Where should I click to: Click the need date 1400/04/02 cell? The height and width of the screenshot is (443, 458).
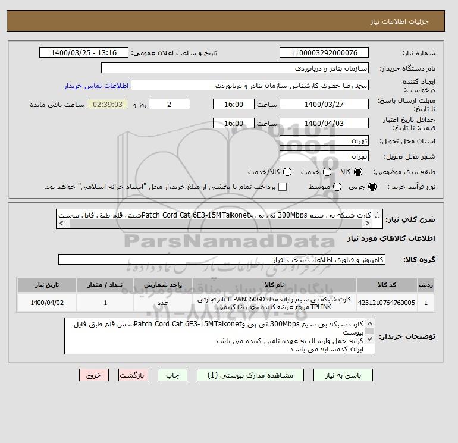coord(47,303)
